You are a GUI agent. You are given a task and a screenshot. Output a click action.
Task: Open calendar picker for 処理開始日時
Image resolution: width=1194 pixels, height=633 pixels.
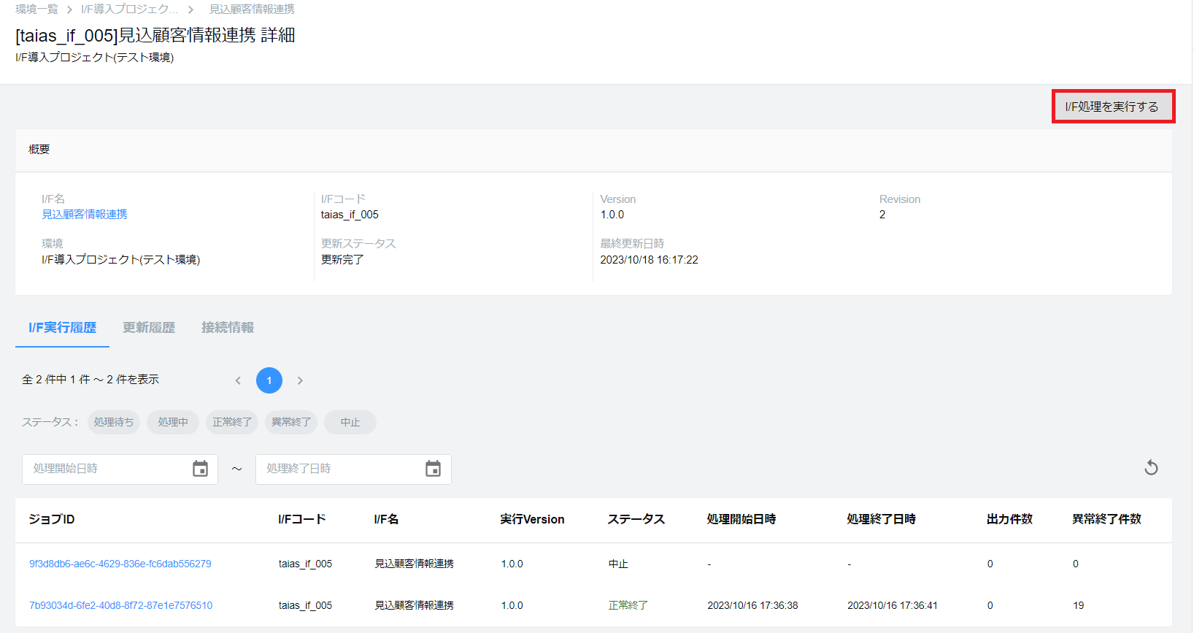200,469
